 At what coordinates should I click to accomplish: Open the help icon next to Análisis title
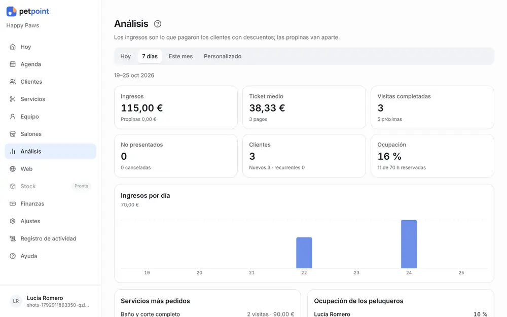158,24
